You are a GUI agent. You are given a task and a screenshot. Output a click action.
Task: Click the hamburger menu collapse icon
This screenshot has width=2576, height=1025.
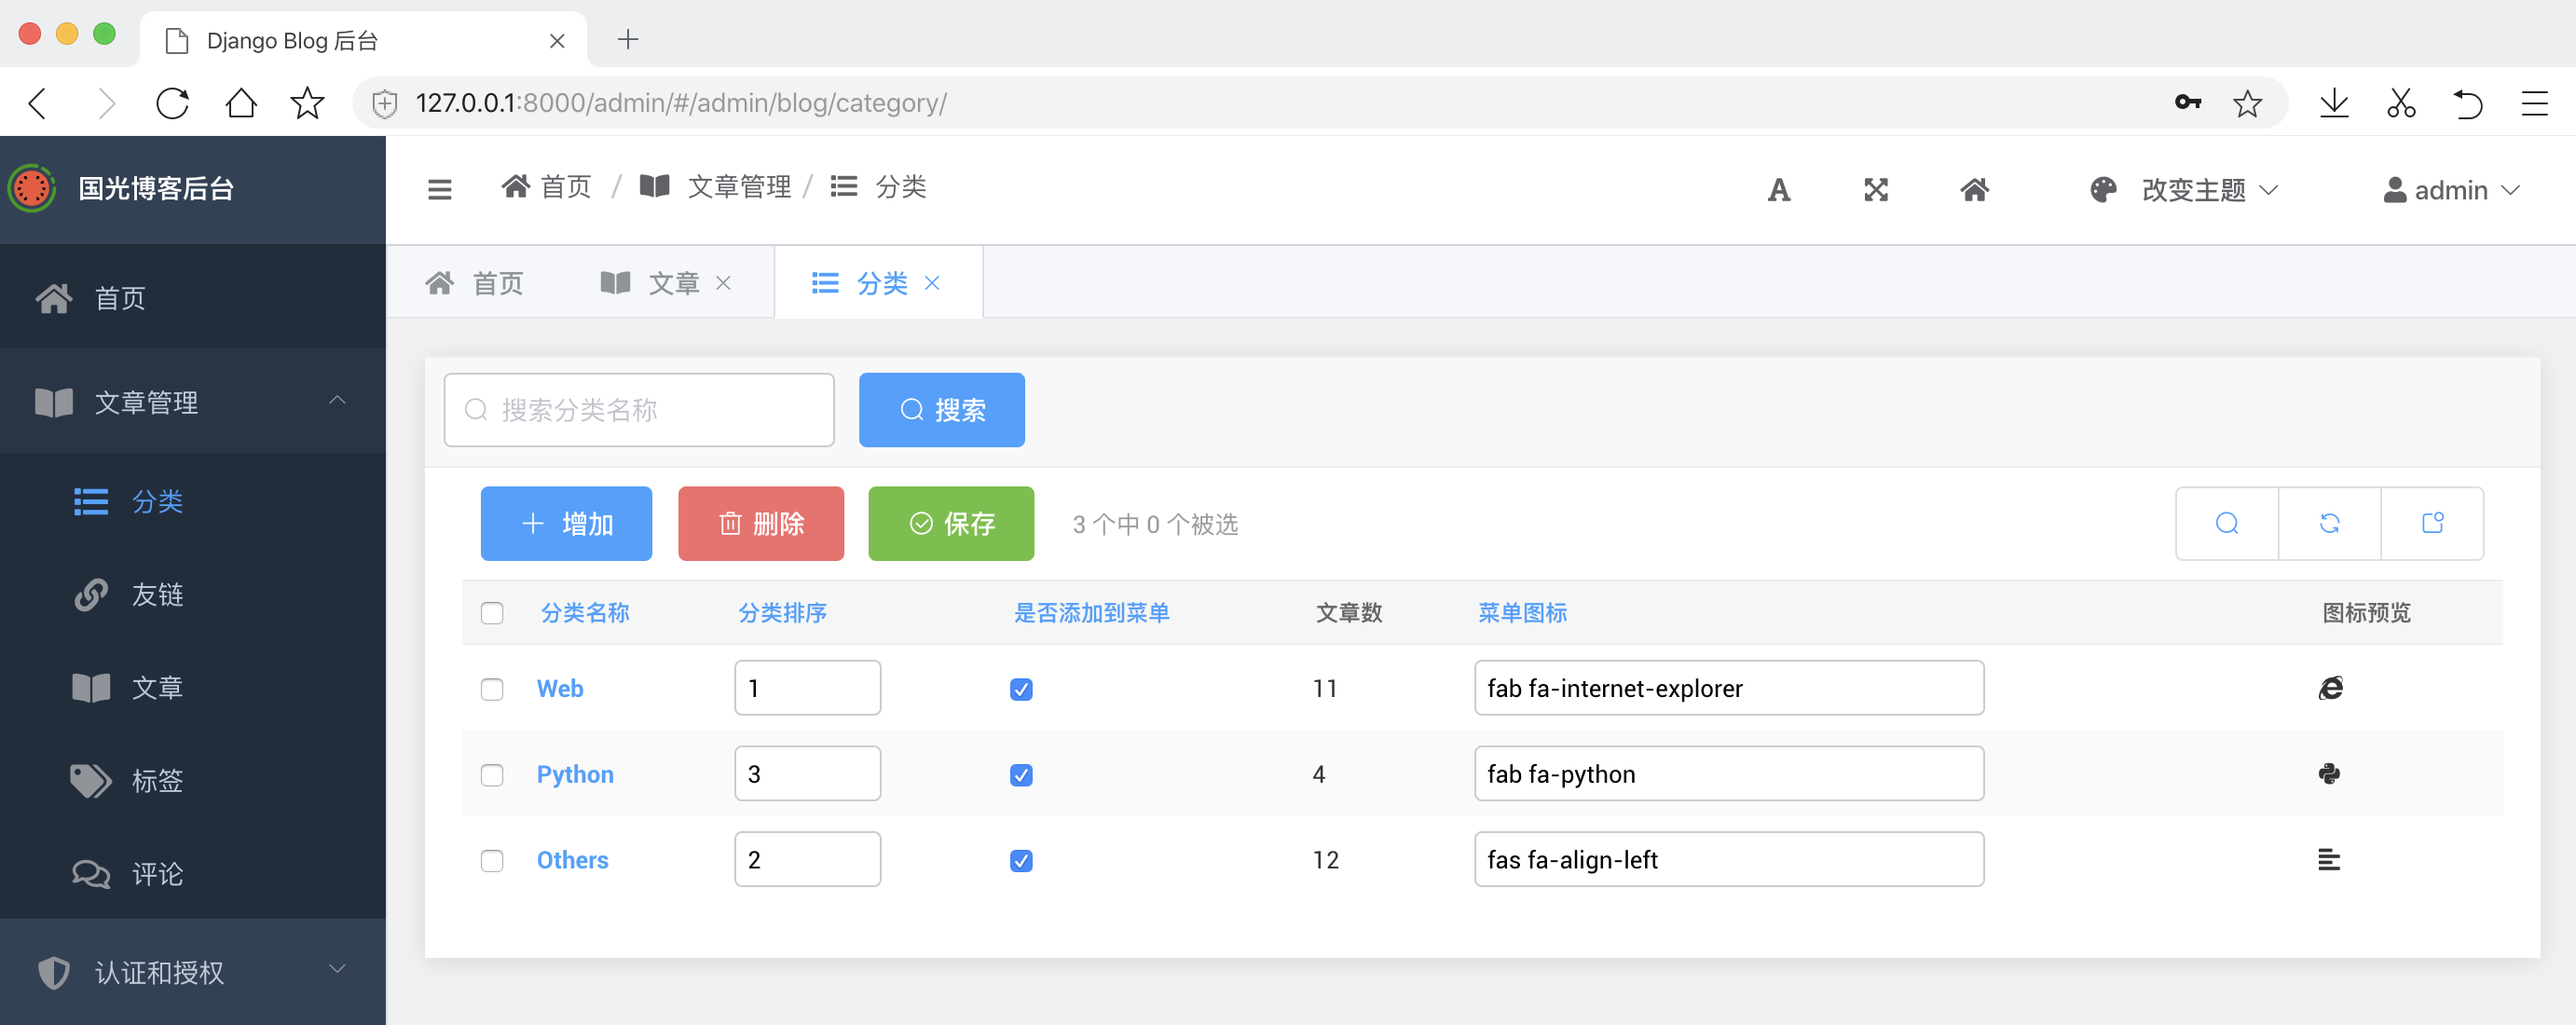pos(439,189)
